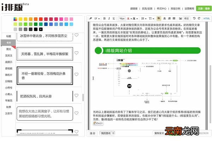Toggle underline formatting
The height and width of the screenshot is (141, 212).
(114, 18)
